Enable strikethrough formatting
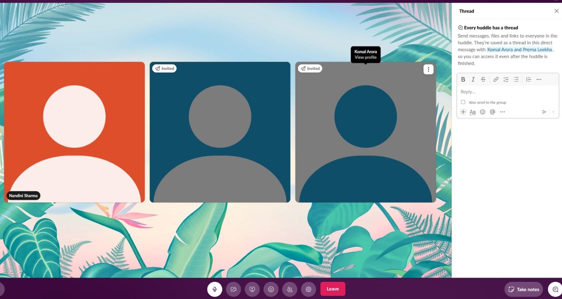Image resolution: width=562 pixels, height=299 pixels. 483,79
